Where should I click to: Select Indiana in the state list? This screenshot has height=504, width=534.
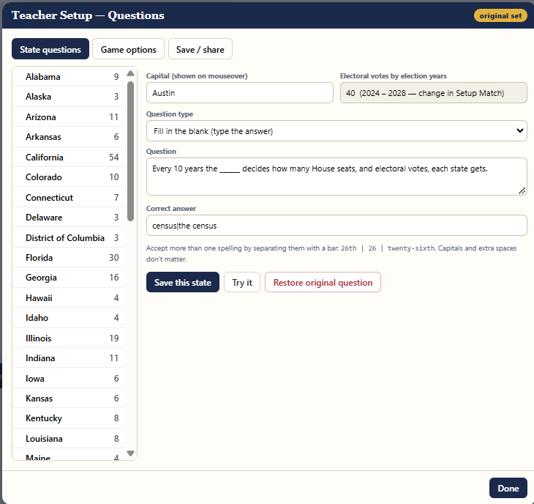pyautogui.click(x=69, y=358)
